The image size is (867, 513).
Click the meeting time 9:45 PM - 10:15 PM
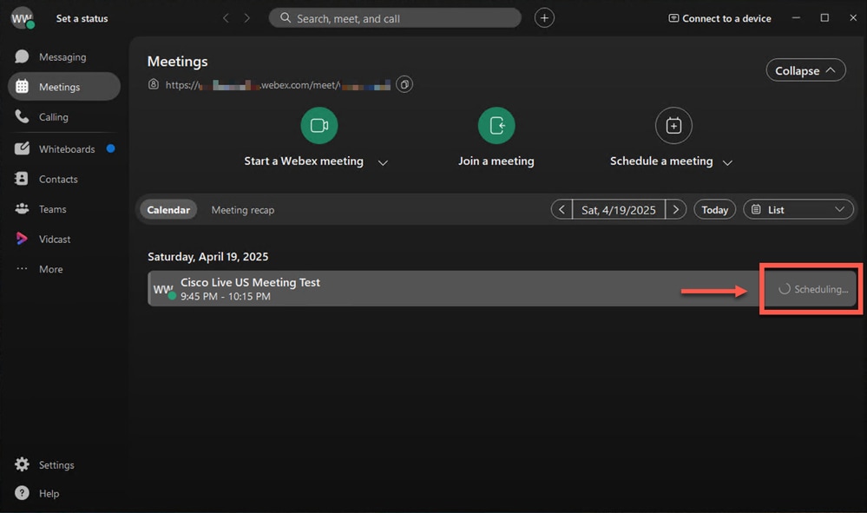tap(226, 296)
